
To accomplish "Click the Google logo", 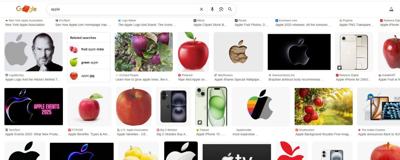I will pyautogui.click(x=26, y=9).
